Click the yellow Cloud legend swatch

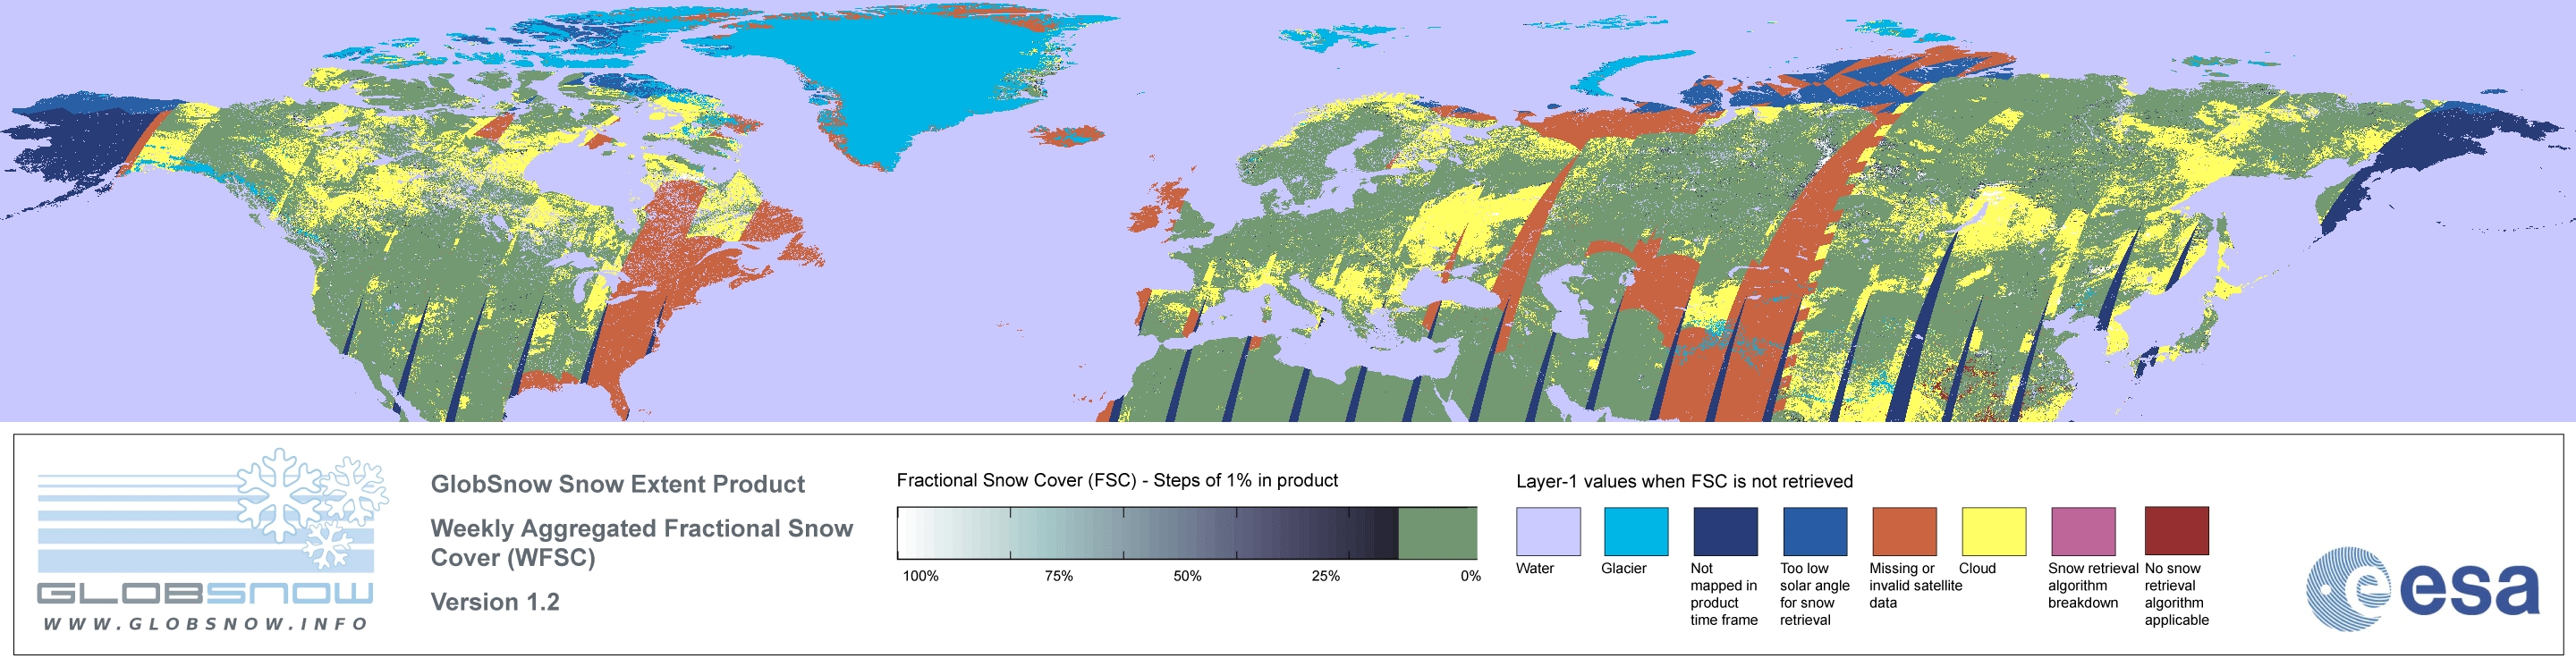coord(1994,531)
